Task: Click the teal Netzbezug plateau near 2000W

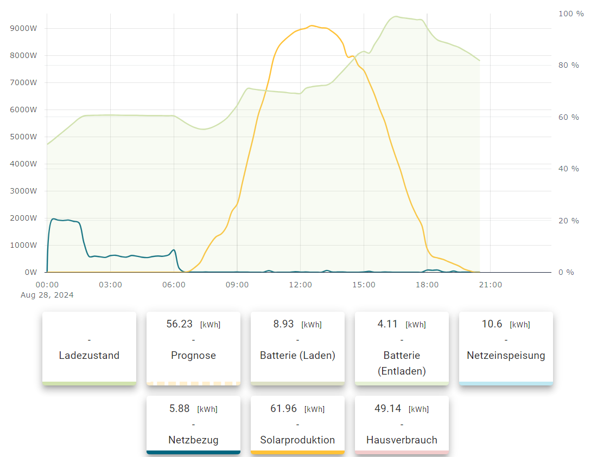Action: coord(64,220)
